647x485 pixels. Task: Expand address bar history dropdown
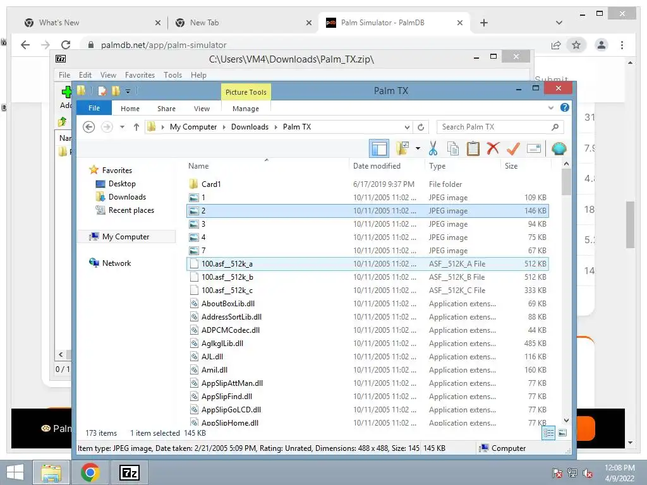tap(407, 127)
